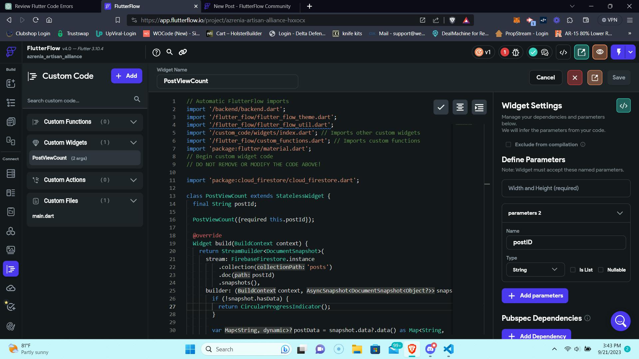Screen dimensions: 639x359
Task: Click the bug debug icon in top toolbar
Action: coord(516,52)
